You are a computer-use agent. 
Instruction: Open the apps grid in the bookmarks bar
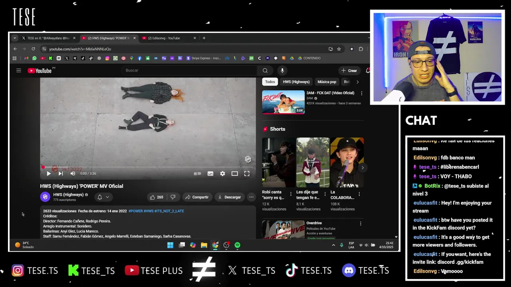pos(14,58)
